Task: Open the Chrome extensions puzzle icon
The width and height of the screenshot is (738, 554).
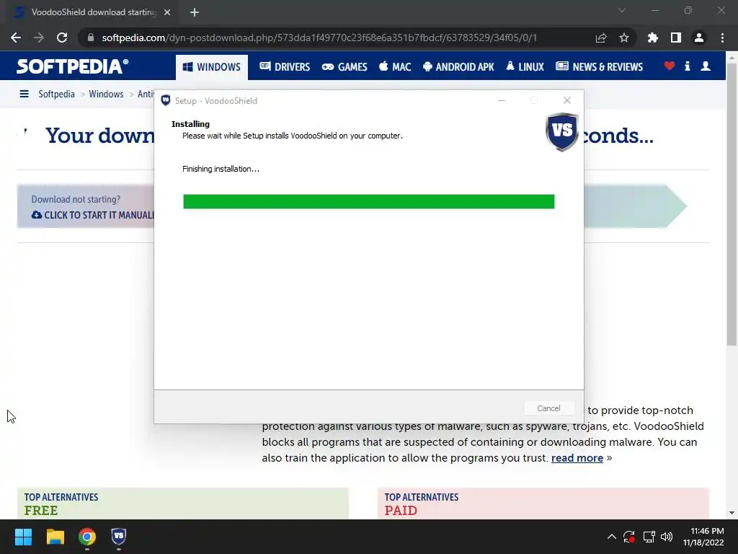Action: [653, 38]
